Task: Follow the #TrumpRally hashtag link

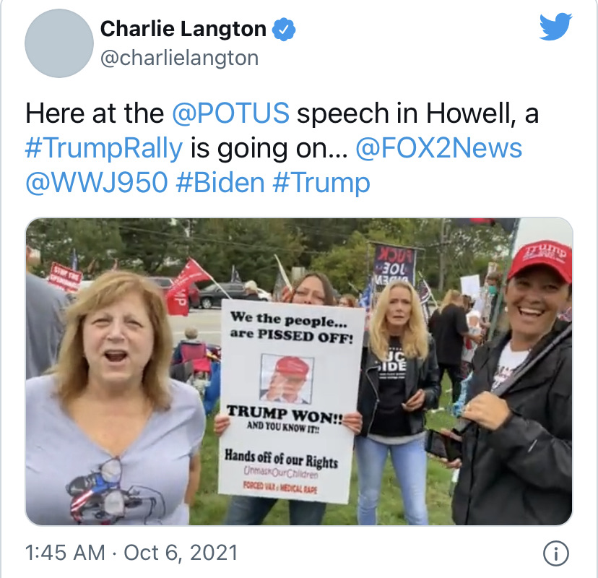Action: 104,149
